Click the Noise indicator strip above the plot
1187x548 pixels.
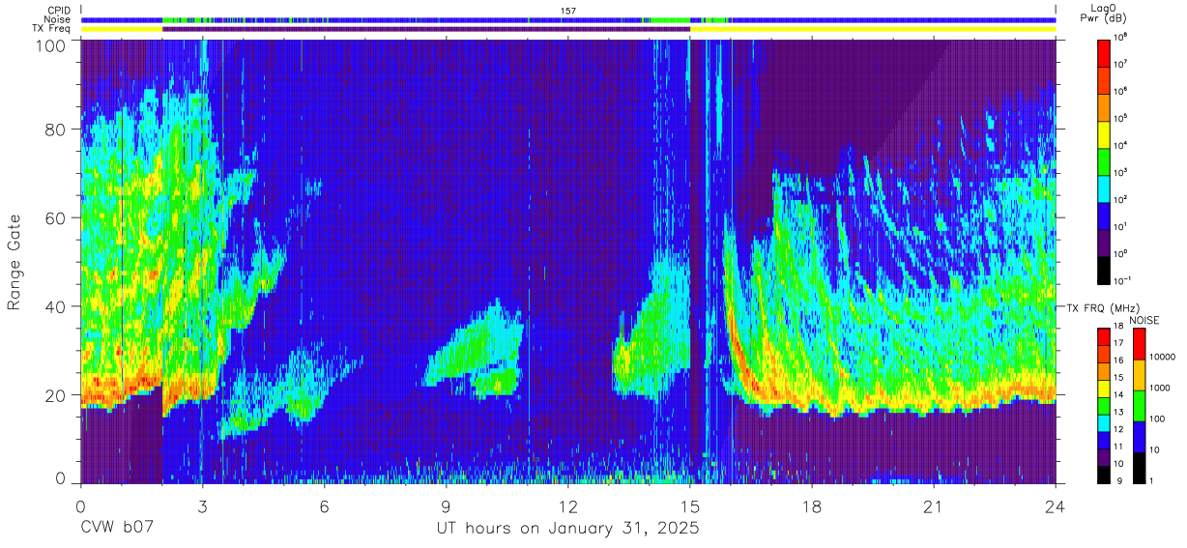point(568,19)
